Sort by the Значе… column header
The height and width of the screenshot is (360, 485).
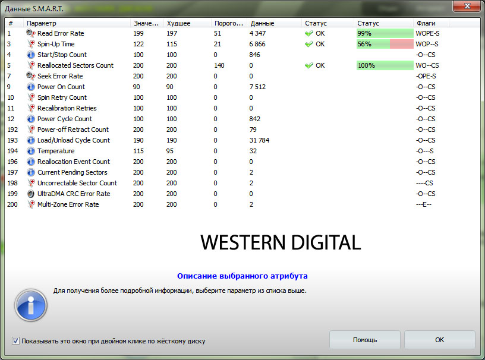click(x=147, y=23)
